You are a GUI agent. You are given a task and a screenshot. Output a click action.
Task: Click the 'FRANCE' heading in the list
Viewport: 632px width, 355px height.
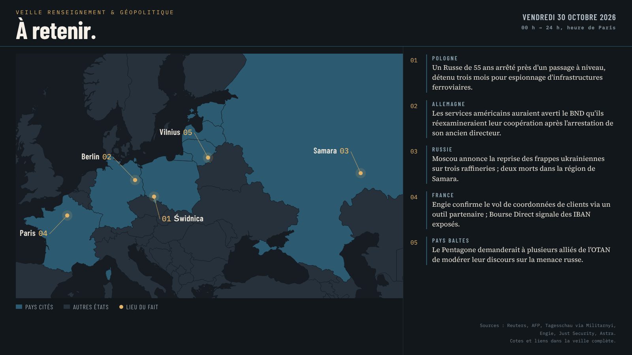pos(443,195)
